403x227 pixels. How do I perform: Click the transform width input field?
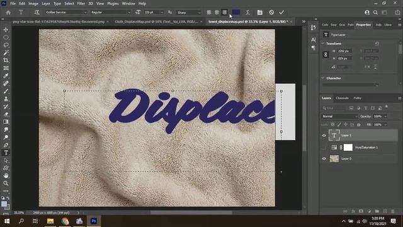pyautogui.click(x=344, y=51)
